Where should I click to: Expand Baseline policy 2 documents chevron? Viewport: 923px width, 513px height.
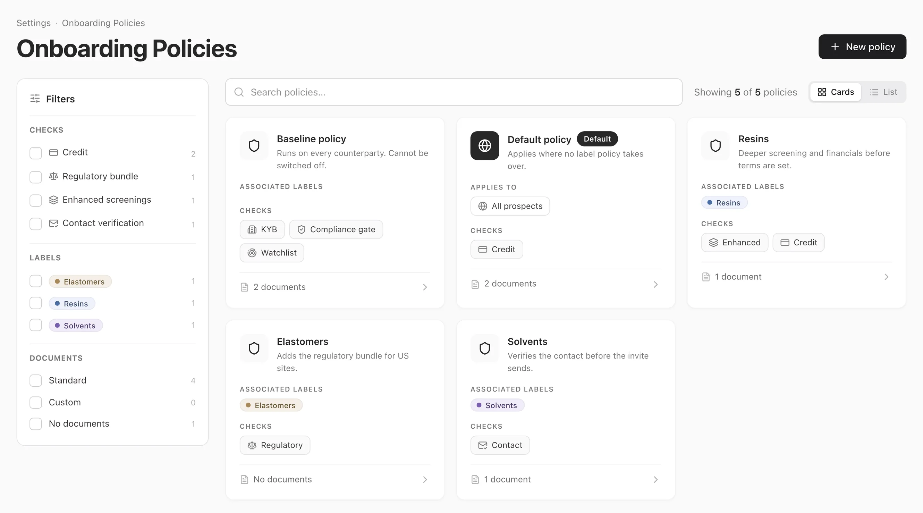click(425, 287)
